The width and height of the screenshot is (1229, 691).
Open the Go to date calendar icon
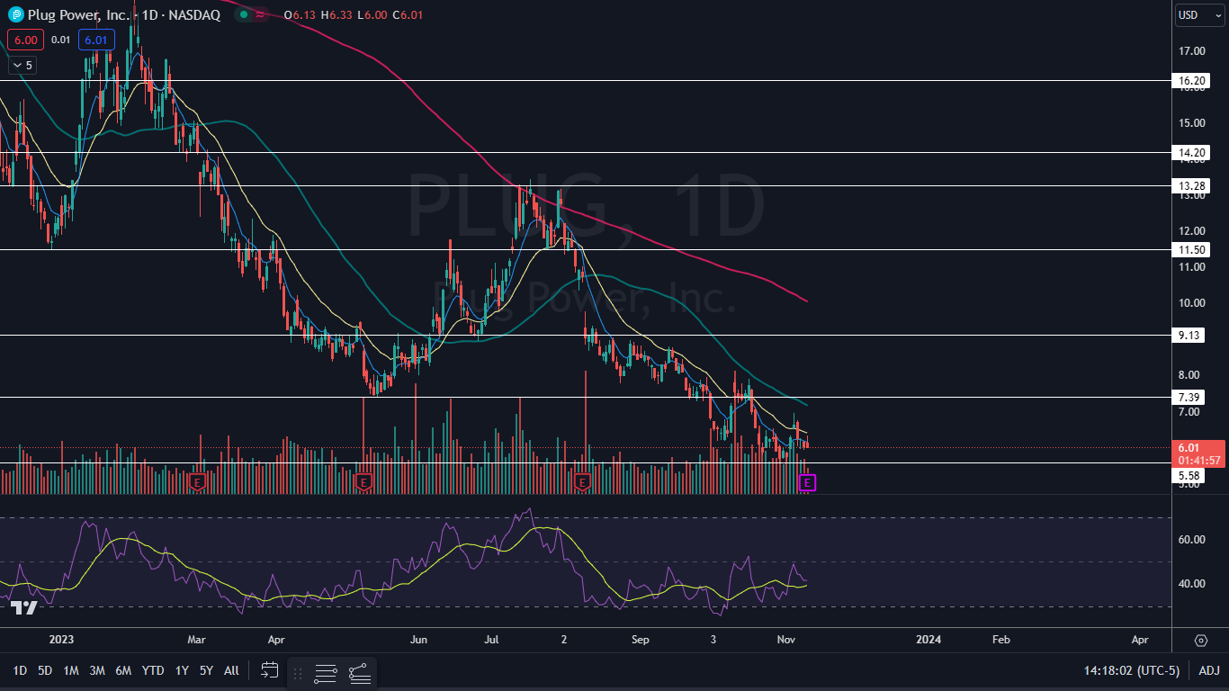click(270, 669)
